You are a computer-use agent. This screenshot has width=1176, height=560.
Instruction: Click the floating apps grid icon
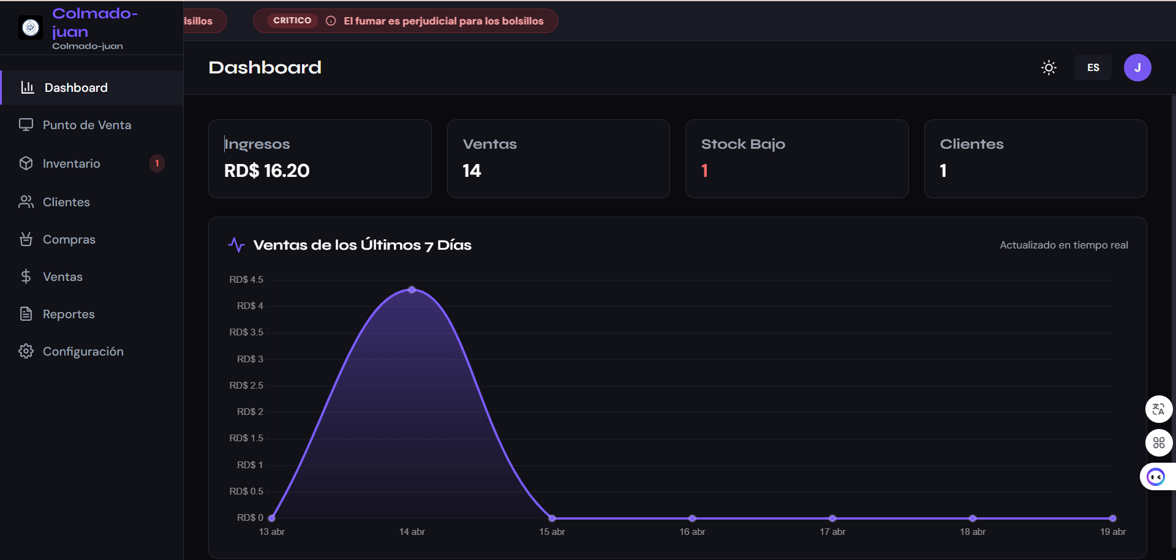pos(1159,442)
